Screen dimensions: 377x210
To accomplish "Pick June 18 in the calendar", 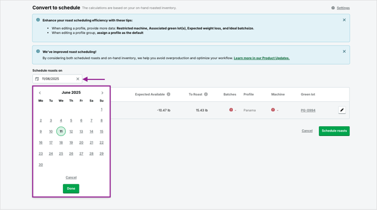I will tap(61, 143).
